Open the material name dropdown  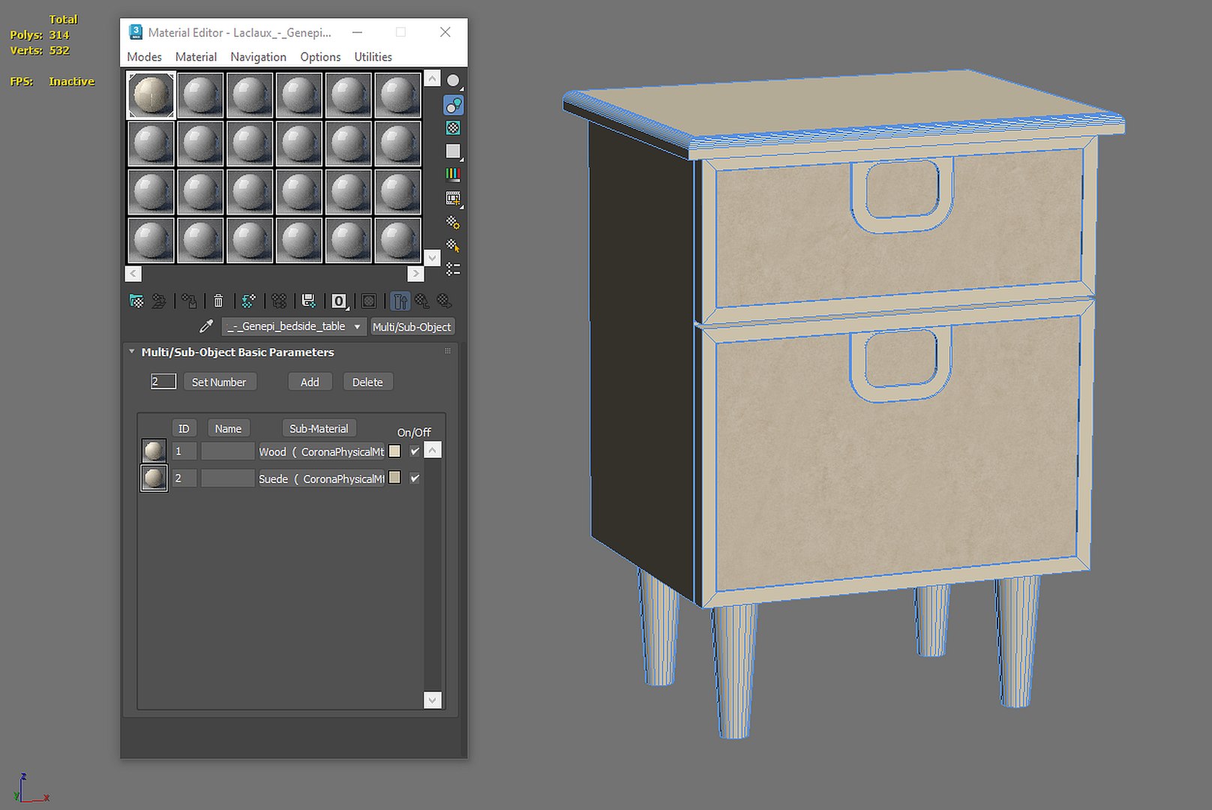[294, 326]
